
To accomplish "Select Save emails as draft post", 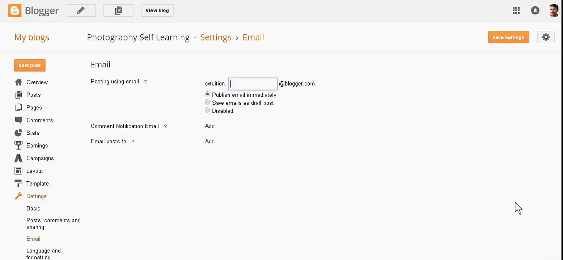I will pos(207,102).
